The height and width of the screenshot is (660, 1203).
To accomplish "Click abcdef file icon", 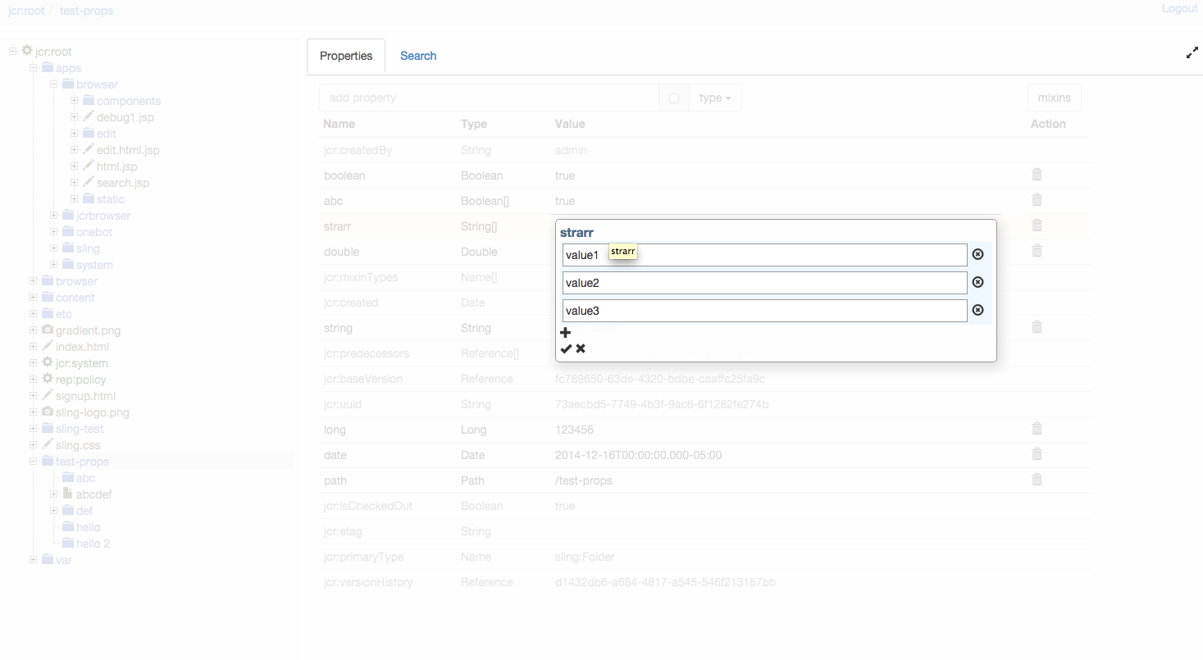I will coord(68,494).
